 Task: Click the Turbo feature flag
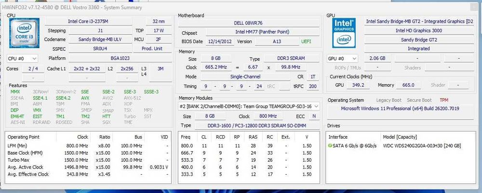pyautogui.click(x=129, y=116)
